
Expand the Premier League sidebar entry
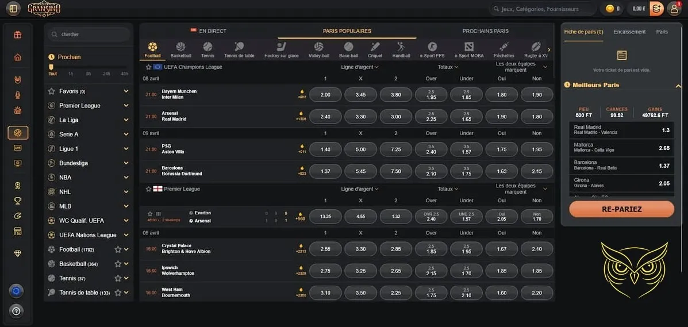click(x=126, y=106)
